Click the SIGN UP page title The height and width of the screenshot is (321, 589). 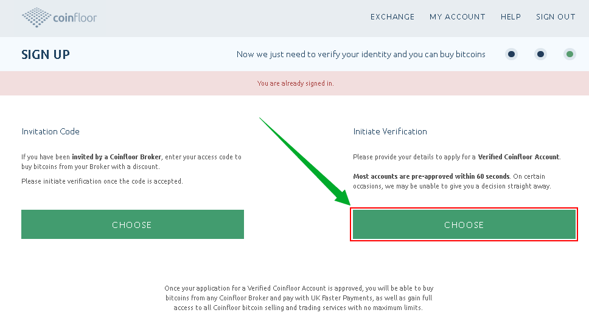(46, 55)
